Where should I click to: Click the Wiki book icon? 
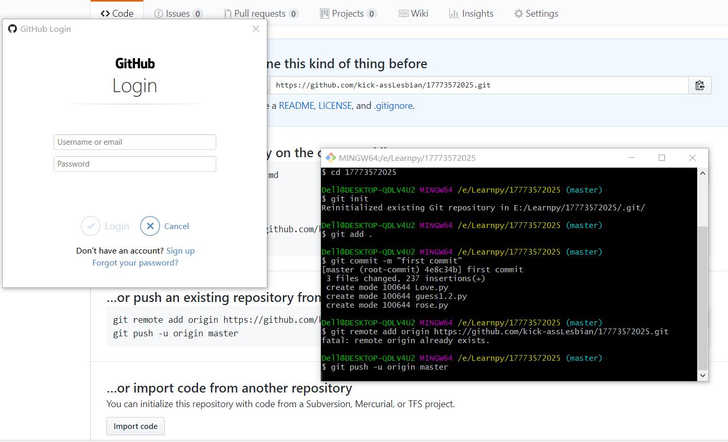[403, 14]
